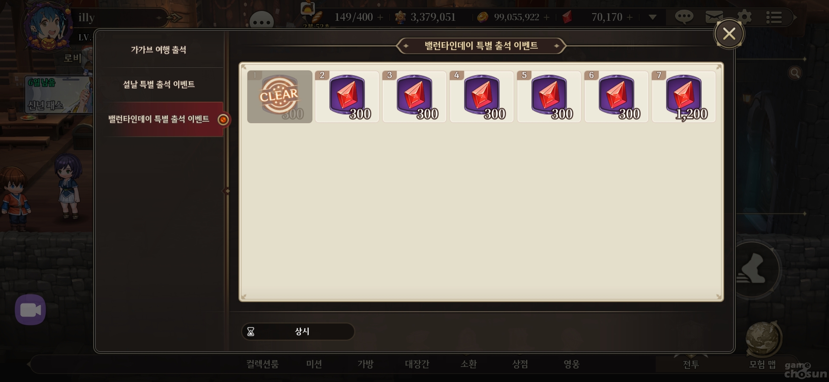Close the attendance event dialog
Screen dimensions: 829x382
[x=729, y=34]
